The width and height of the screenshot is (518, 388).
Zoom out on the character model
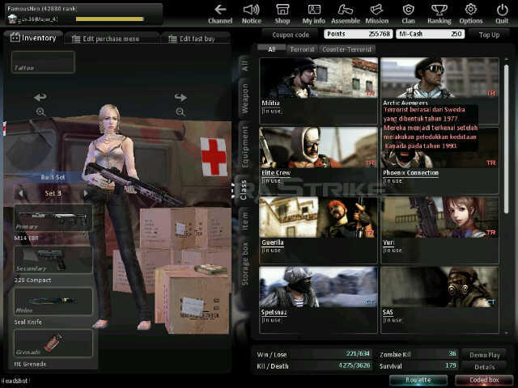180,112
